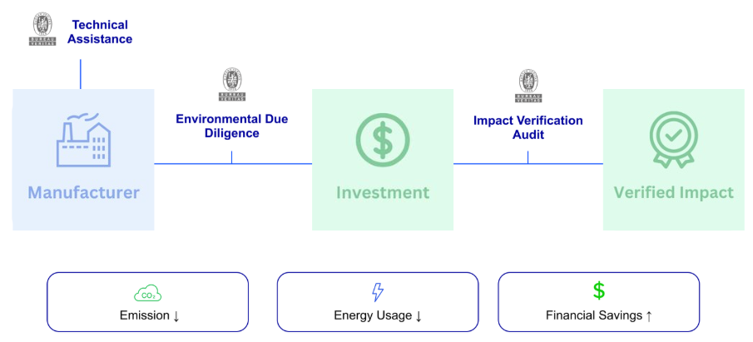Click Bureau Veritas logo above Environmental Due Diligence
Screen dimensions: 753x342
click(x=232, y=85)
